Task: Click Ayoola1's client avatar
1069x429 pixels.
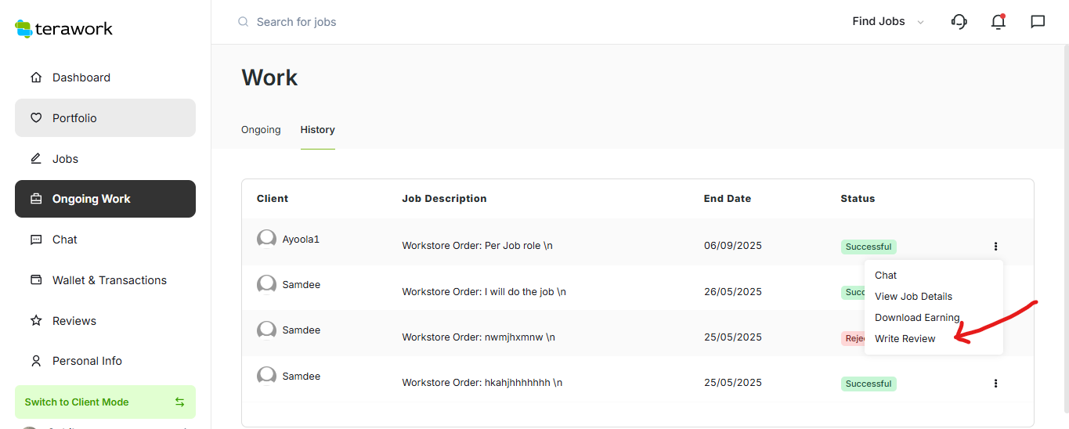Action: point(266,239)
